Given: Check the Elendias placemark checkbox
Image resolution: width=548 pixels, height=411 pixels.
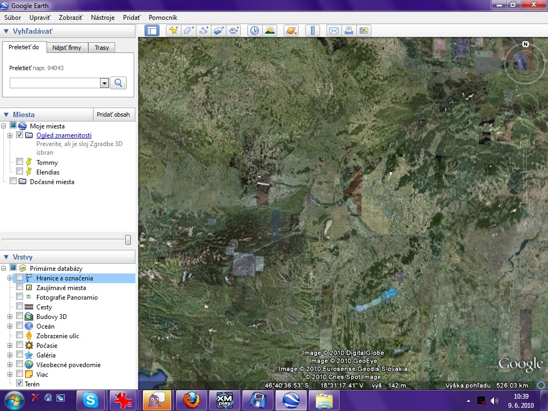Looking at the screenshot, I should click(x=20, y=171).
